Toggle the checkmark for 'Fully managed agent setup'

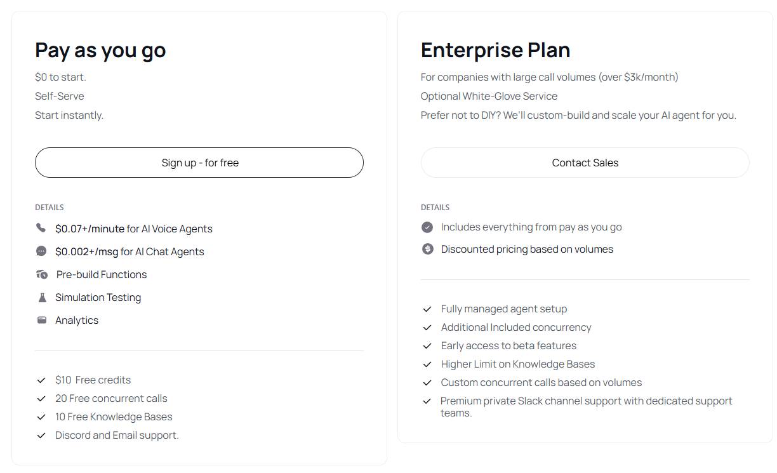tap(427, 309)
